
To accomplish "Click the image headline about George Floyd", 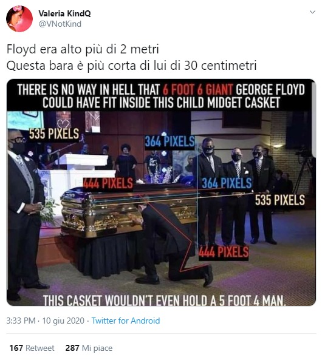I will (161, 96).
